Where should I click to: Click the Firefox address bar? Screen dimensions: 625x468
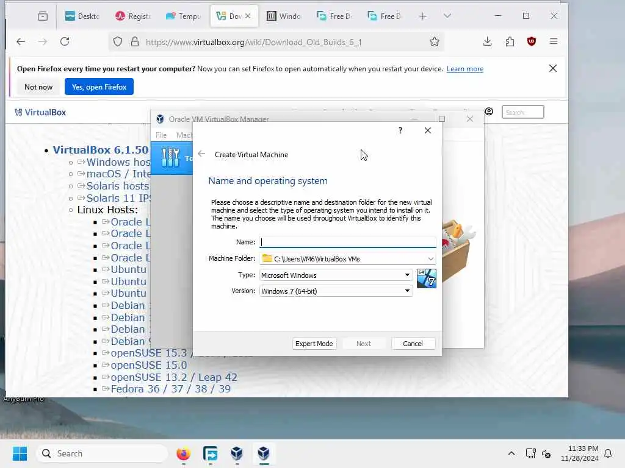pyautogui.click(x=275, y=42)
